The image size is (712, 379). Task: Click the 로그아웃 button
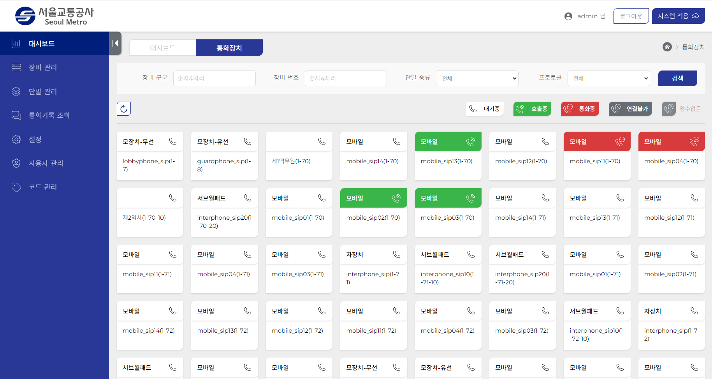(631, 16)
